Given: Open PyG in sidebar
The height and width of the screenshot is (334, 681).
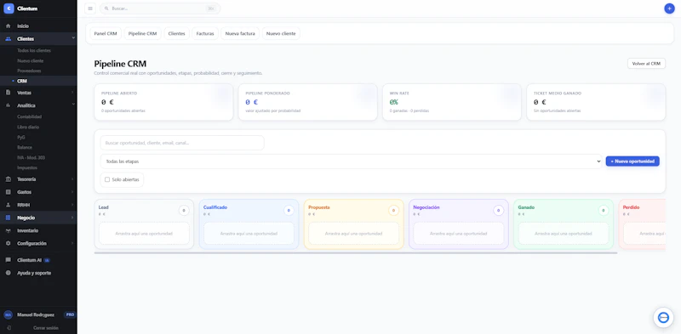Looking at the screenshot, I should tap(21, 137).
